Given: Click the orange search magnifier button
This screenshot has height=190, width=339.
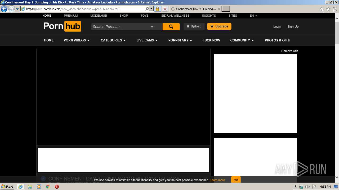Looking at the screenshot, I should pyautogui.click(x=171, y=27).
